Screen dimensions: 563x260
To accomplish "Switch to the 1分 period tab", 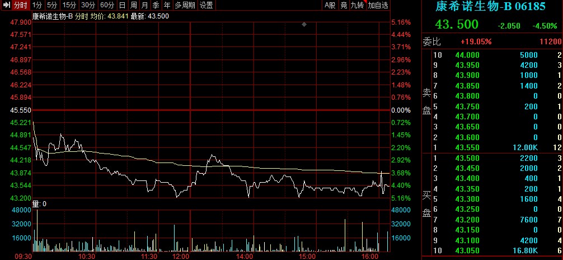I will click(x=37, y=5).
